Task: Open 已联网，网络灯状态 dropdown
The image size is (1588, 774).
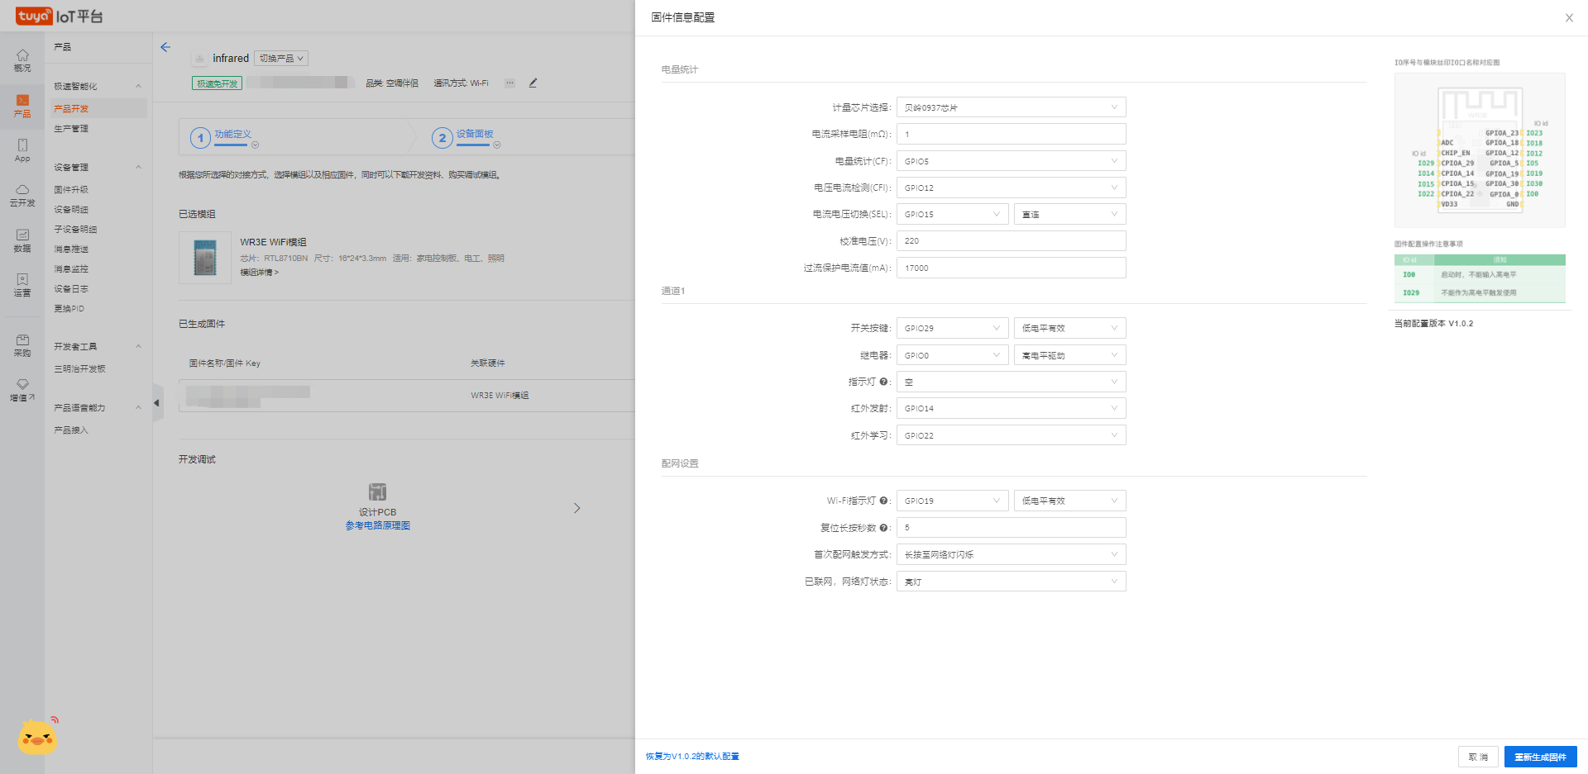Action: pyautogui.click(x=1011, y=582)
